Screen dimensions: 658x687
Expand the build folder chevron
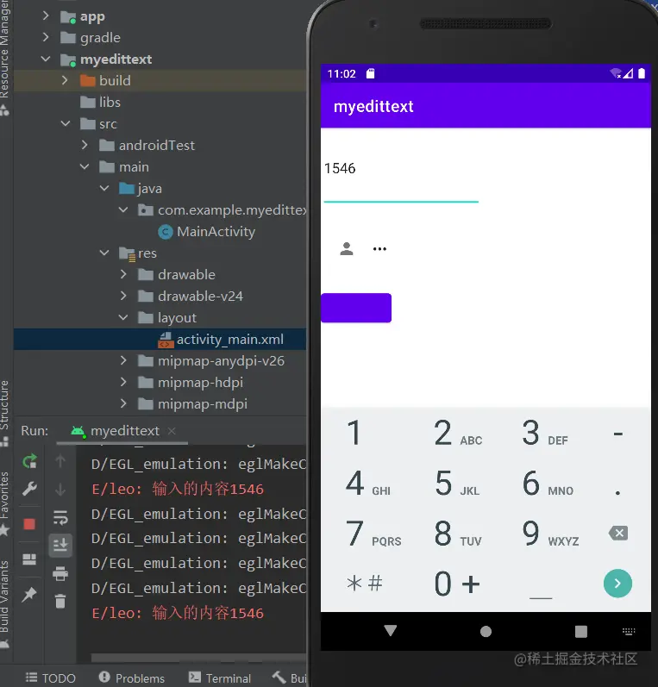(65, 80)
